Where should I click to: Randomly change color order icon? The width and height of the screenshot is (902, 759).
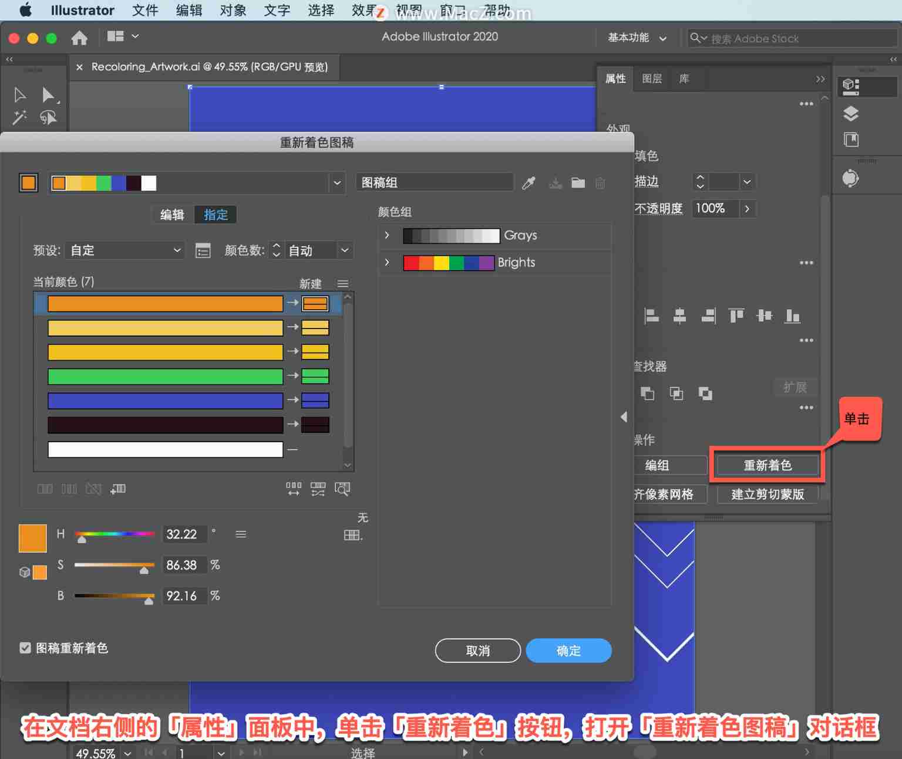(294, 489)
